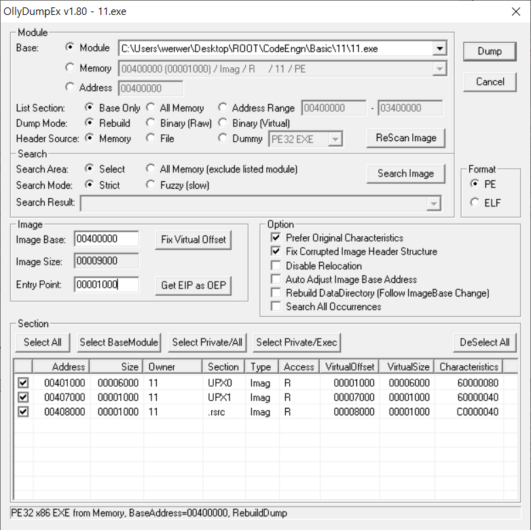Click the Image Base input field

coord(107,239)
